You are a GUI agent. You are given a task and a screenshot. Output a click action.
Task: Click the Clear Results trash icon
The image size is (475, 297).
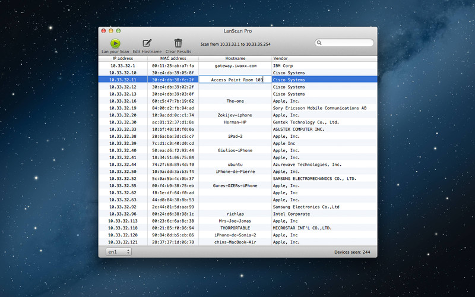pos(178,43)
